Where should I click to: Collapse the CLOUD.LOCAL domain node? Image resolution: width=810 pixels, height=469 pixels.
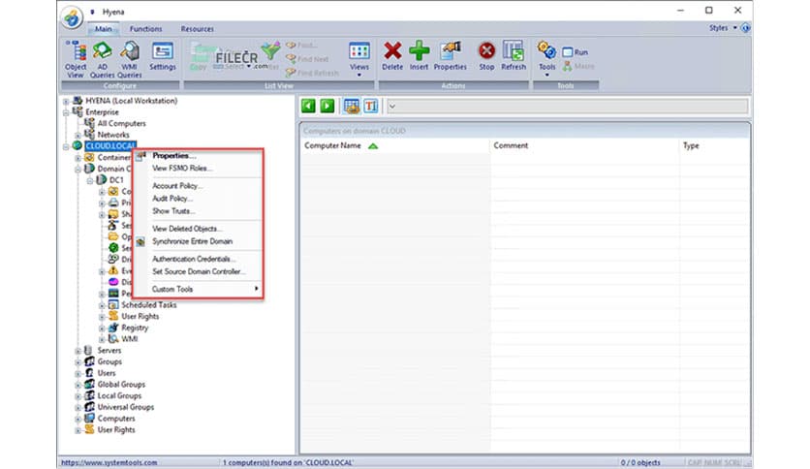(66, 146)
